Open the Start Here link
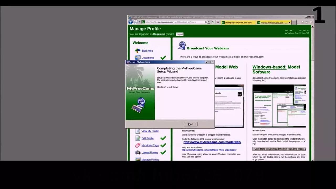The height and width of the screenshot is (189, 336). [x=147, y=51]
